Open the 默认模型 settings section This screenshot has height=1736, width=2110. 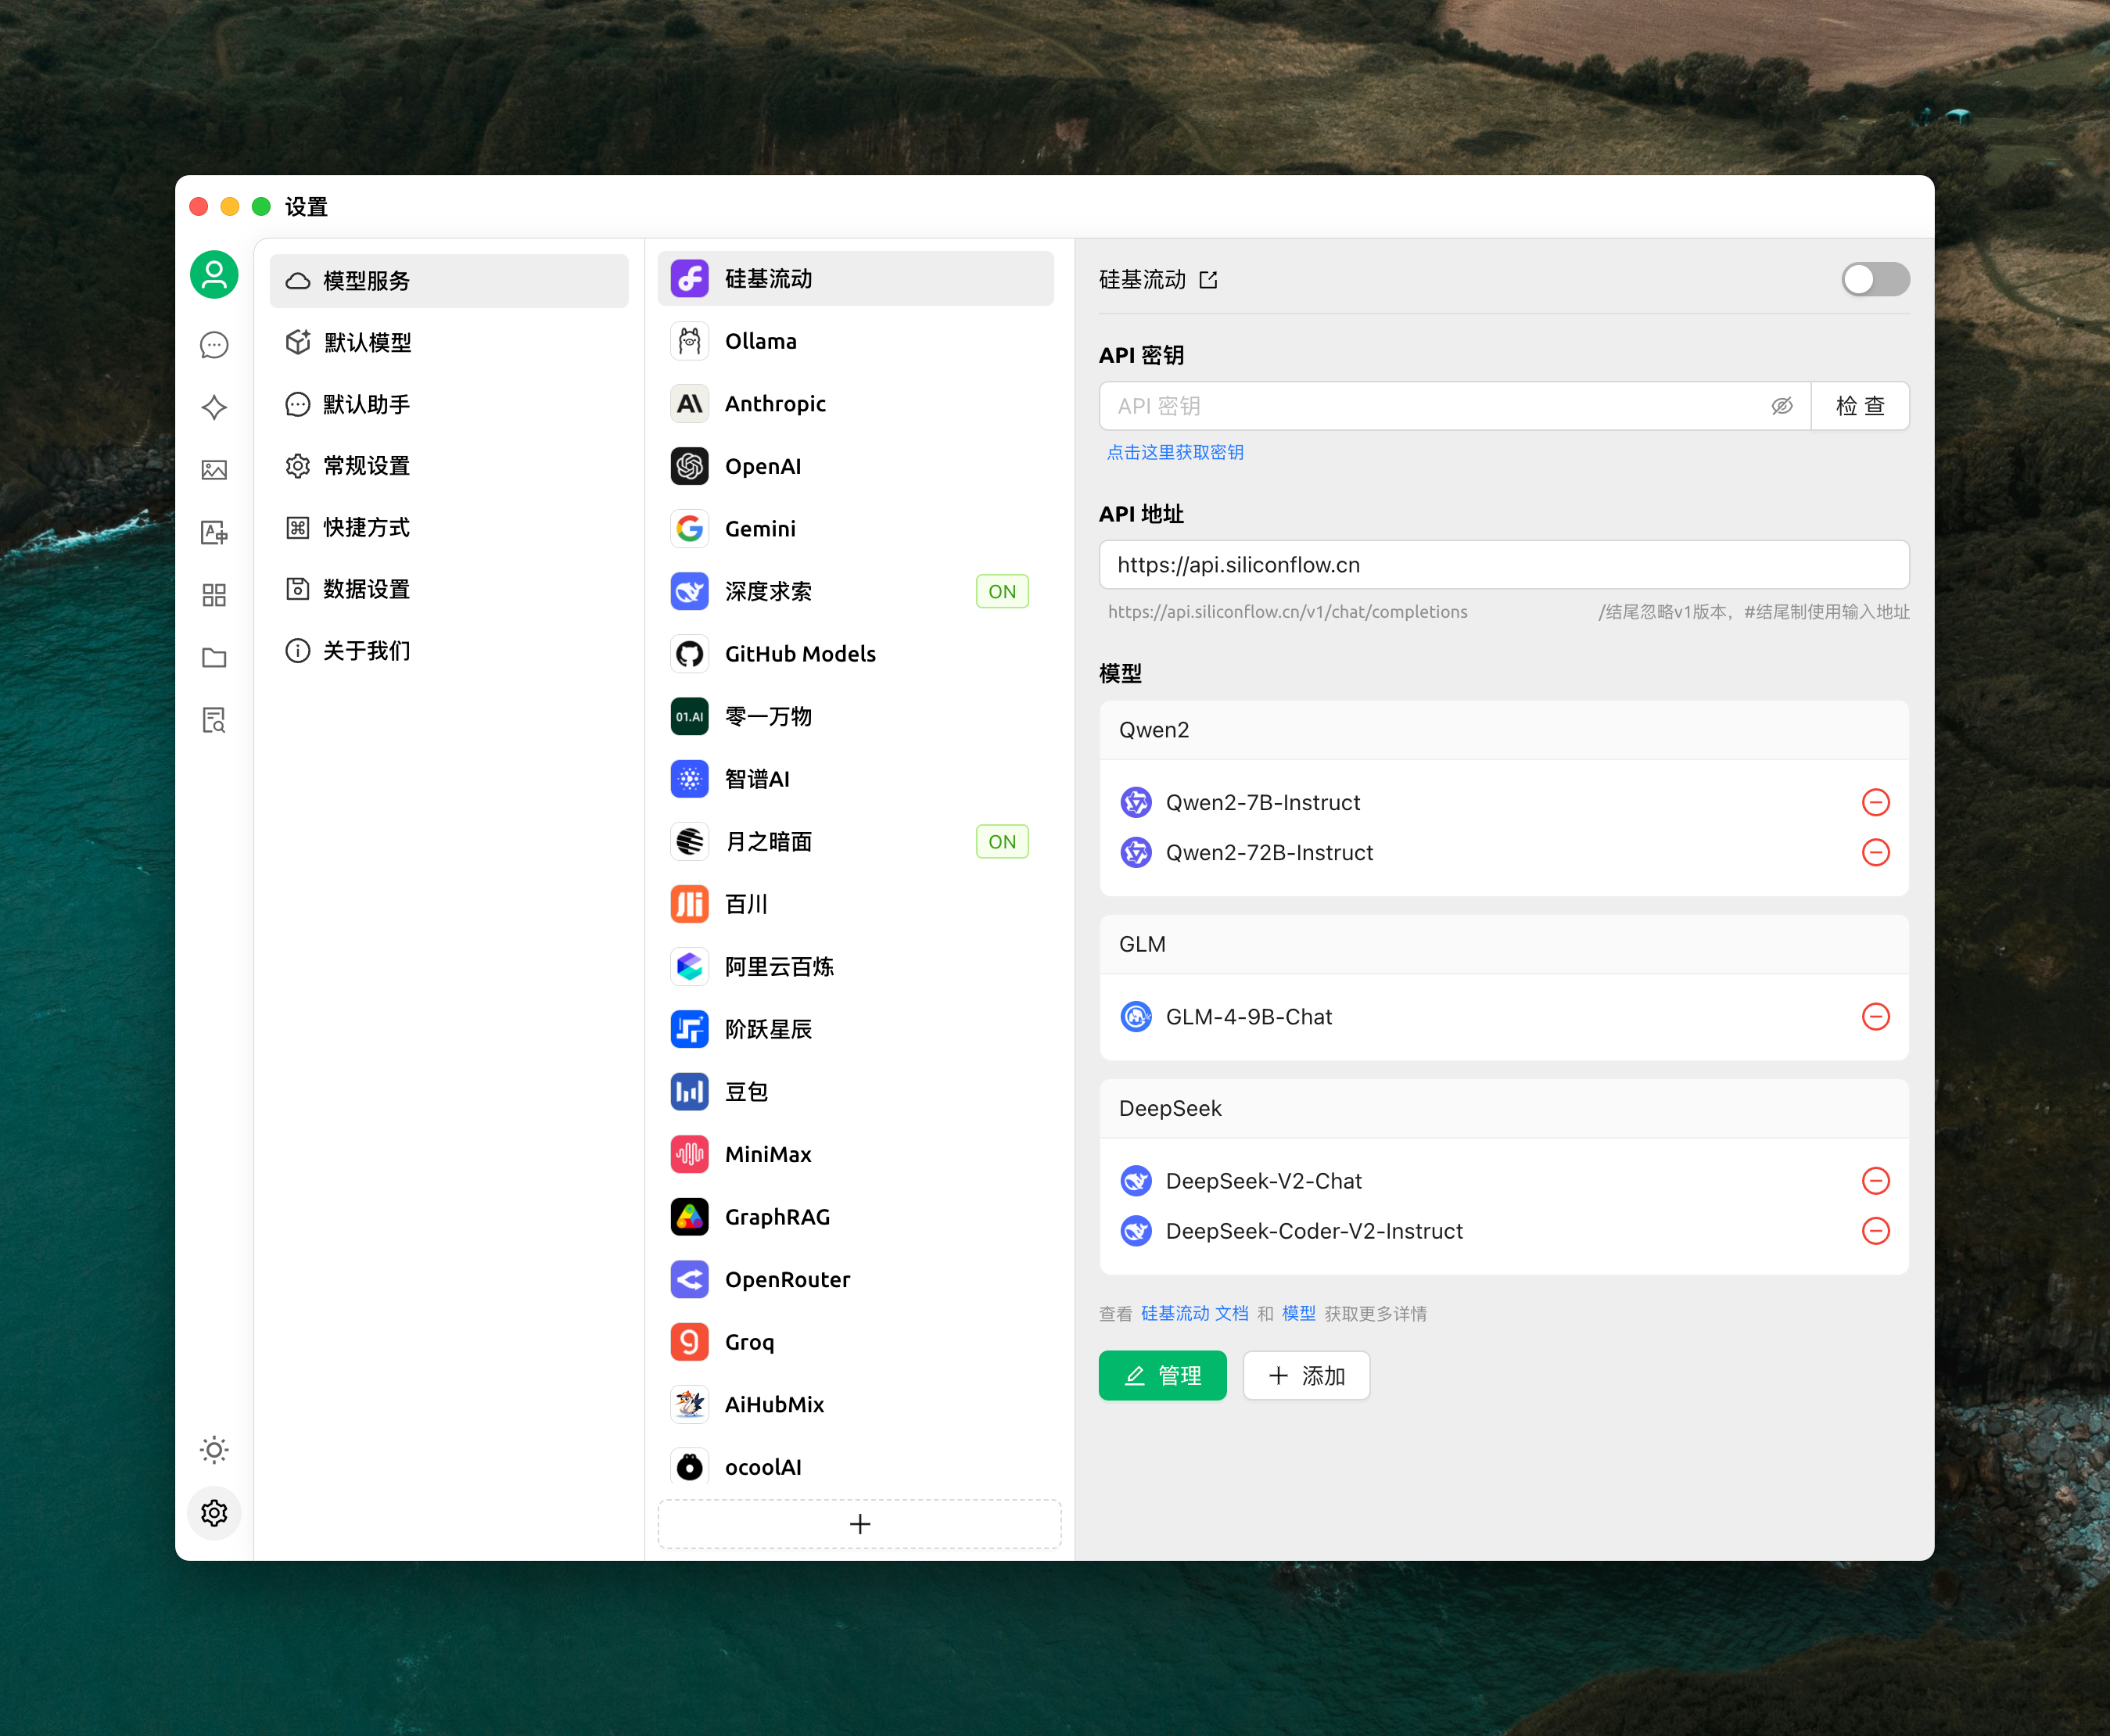pos(449,342)
